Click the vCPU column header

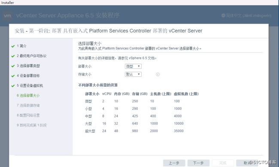tap(107, 94)
